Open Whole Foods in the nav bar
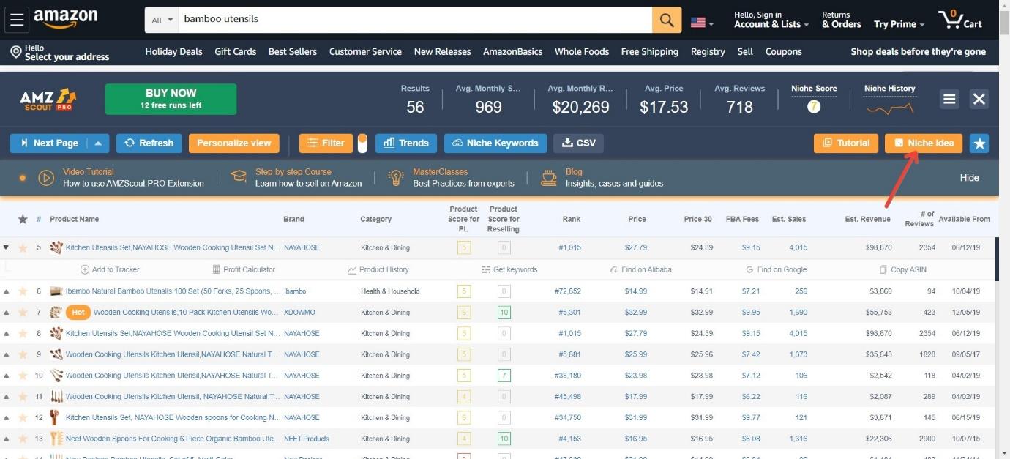The width and height of the screenshot is (1010, 459). coord(582,52)
